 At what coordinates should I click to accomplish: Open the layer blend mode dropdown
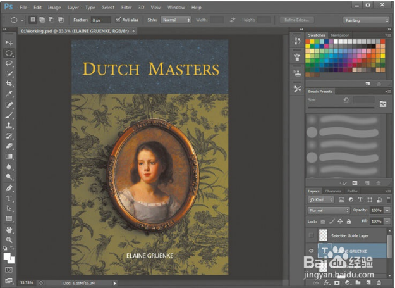[x=329, y=210]
